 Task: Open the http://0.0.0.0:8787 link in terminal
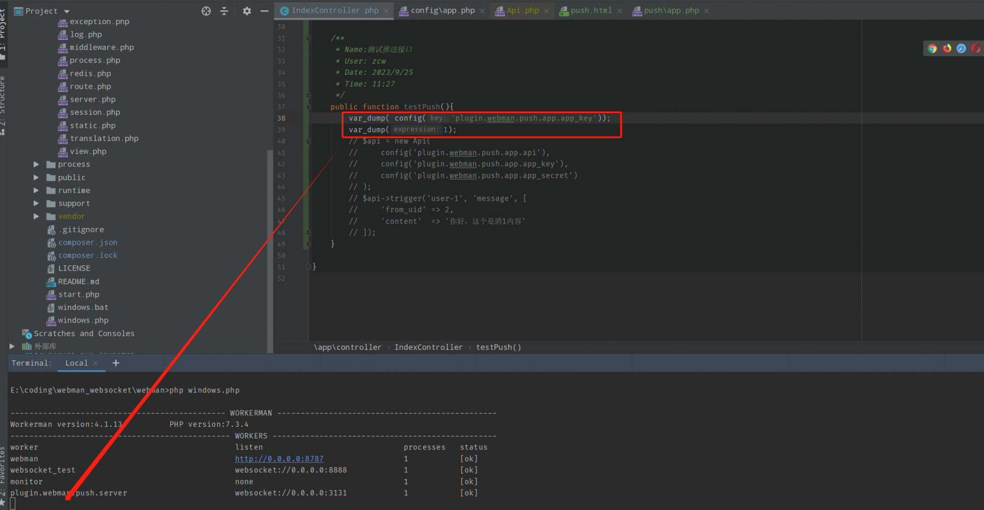pos(279,459)
